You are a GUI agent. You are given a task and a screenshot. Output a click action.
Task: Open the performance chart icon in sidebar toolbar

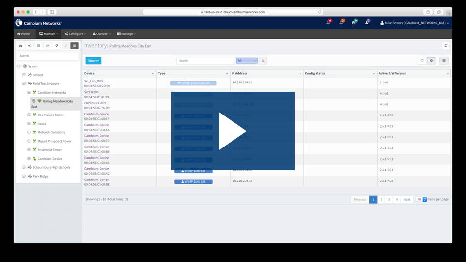48,46
